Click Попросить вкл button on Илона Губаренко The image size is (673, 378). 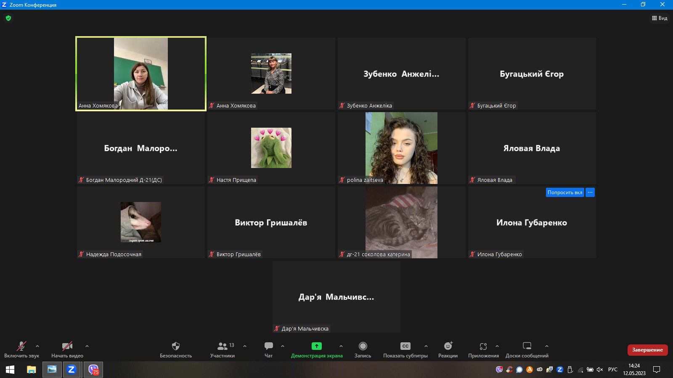(564, 192)
